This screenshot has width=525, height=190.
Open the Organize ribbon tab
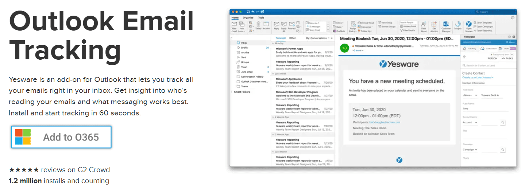tap(248, 17)
